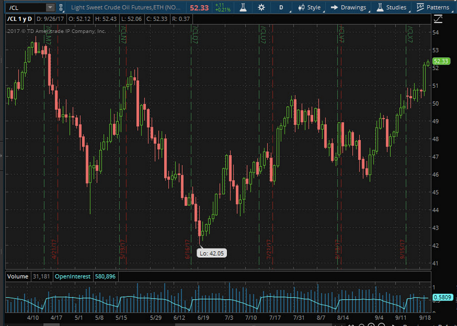Screen dimensions: 457x326
Task: Click the green 52.33 price axis label
Action: (x=441, y=62)
